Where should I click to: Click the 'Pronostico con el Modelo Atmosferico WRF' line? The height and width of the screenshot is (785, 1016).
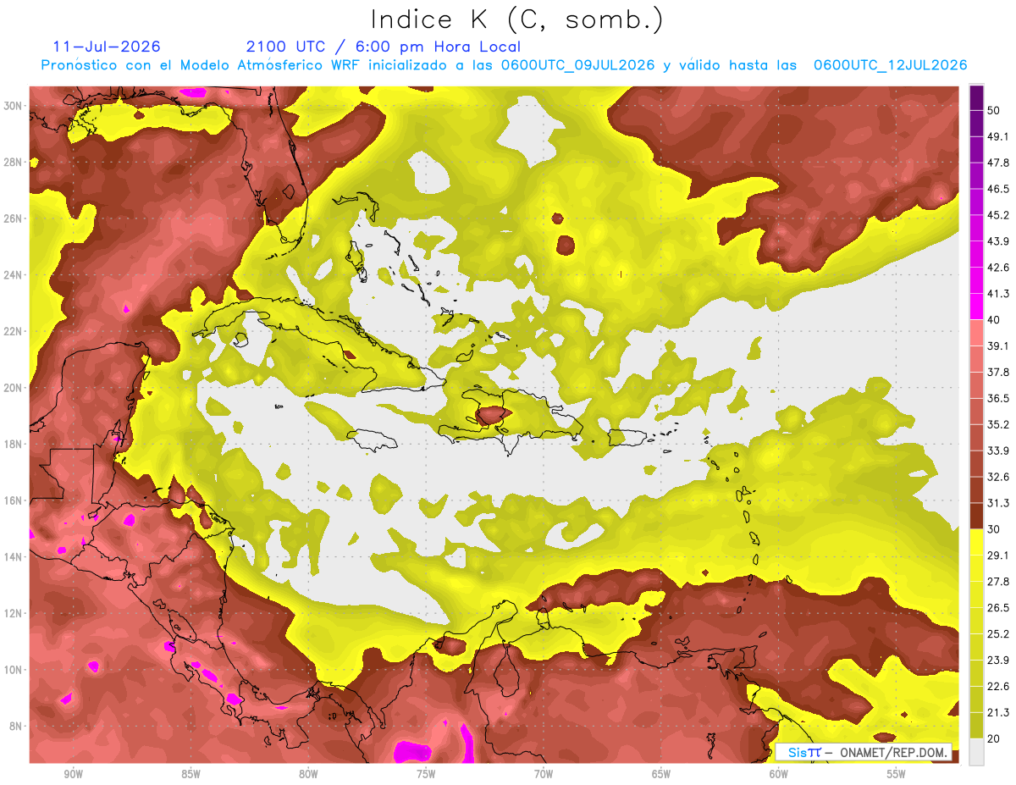point(504,65)
